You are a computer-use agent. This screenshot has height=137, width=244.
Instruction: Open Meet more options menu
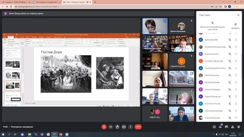click(130, 127)
